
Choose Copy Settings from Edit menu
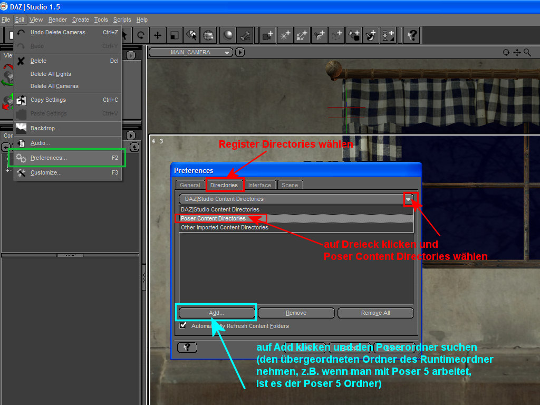click(68, 100)
